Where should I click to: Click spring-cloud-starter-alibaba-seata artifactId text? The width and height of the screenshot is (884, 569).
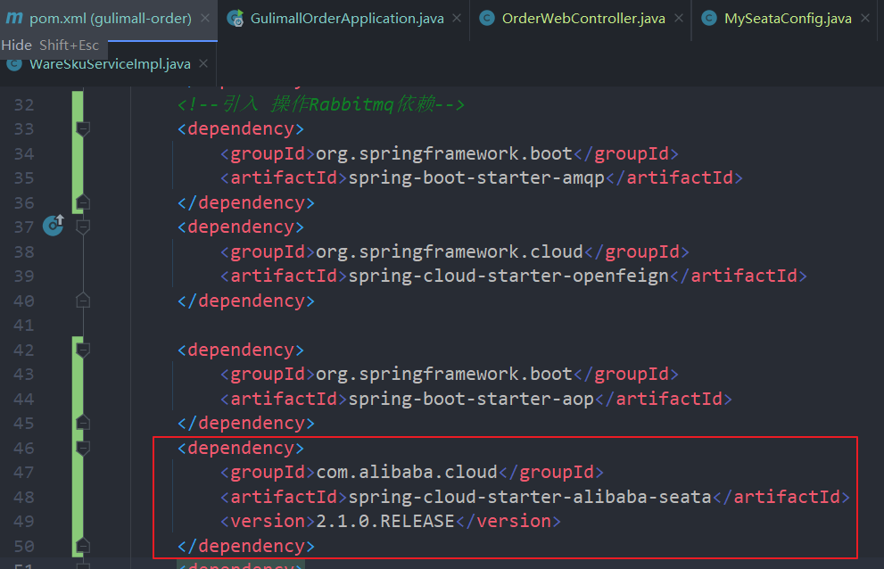tap(530, 497)
